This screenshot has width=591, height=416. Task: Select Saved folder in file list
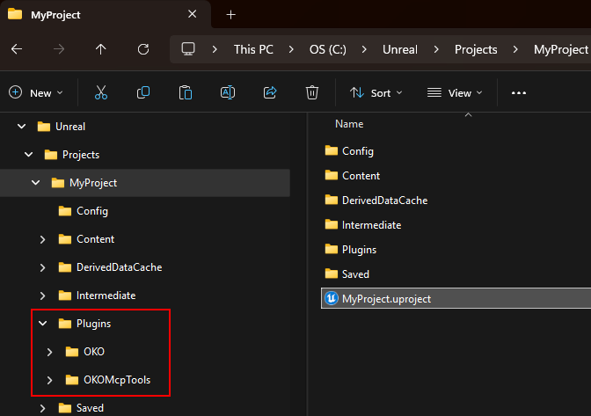point(347,274)
